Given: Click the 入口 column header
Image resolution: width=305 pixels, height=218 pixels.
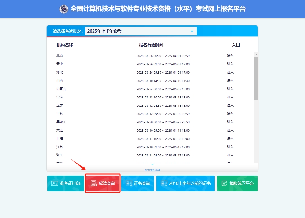Looking at the screenshot, I should 236,45.
